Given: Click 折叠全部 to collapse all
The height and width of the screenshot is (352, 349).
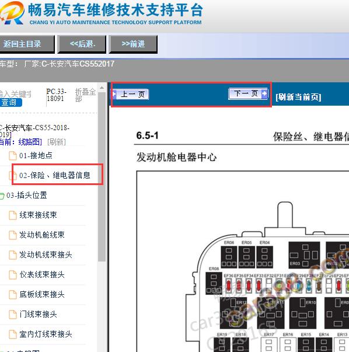Looking at the screenshot, I should click(85, 95).
